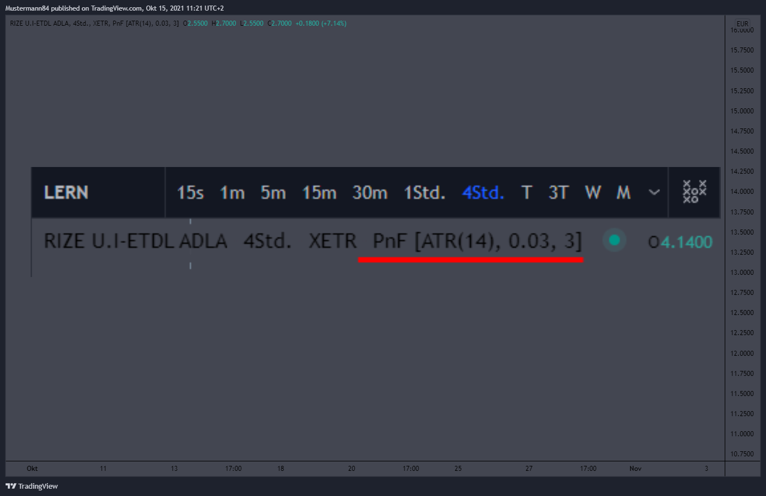The width and height of the screenshot is (766, 496).
Task: Select the 15s timeframe
Action: coord(190,193)
